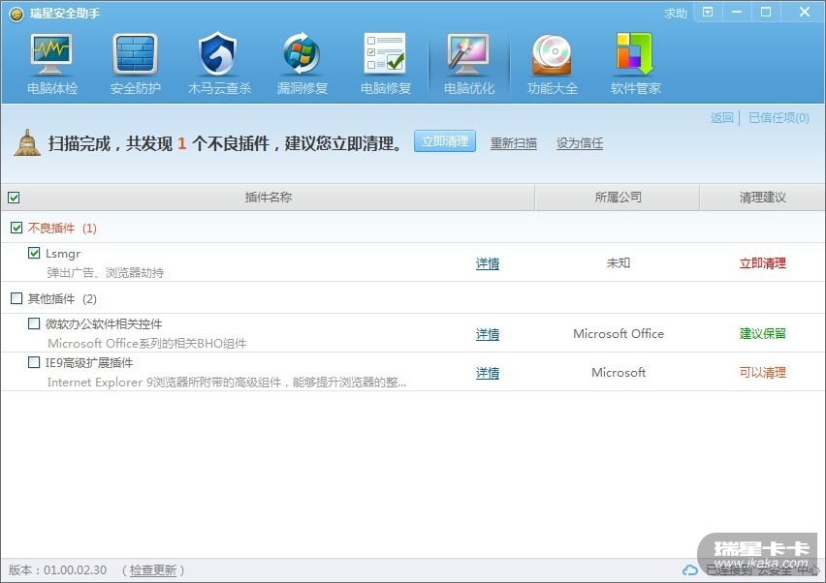Click the 清理建议 column header
The height and width of the screenshot is (583, 826).
point(762,198)
